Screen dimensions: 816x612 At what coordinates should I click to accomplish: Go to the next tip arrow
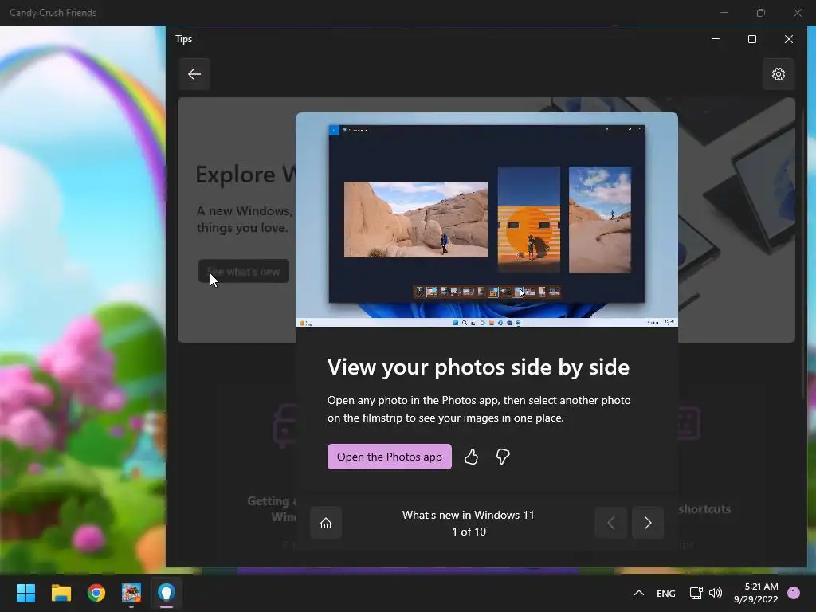coord(648,523)
